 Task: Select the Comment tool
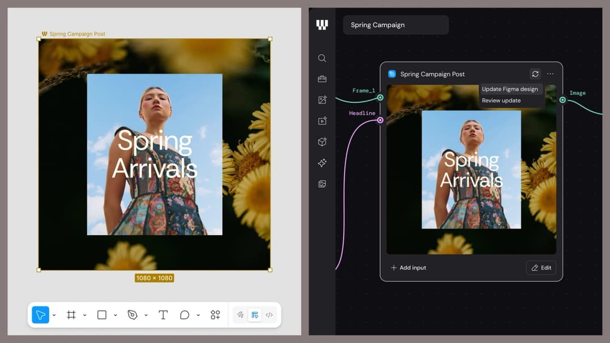pos(184,315)
